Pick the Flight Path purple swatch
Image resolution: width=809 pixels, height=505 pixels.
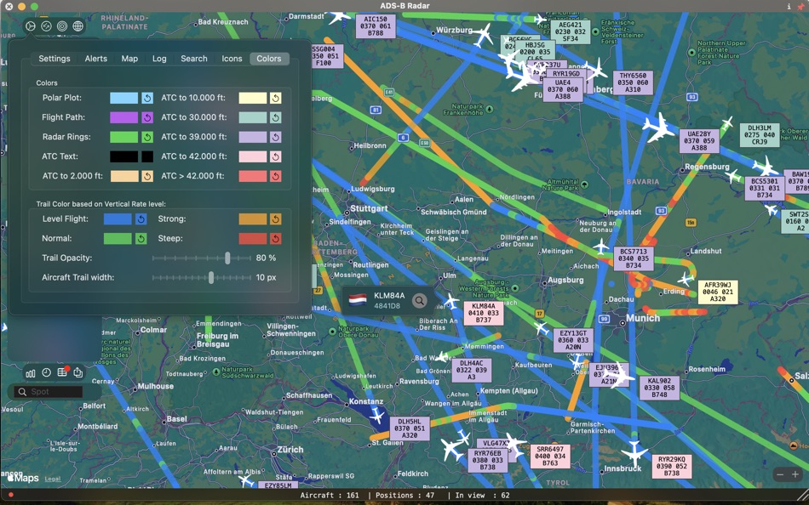[x=123, y=117]
